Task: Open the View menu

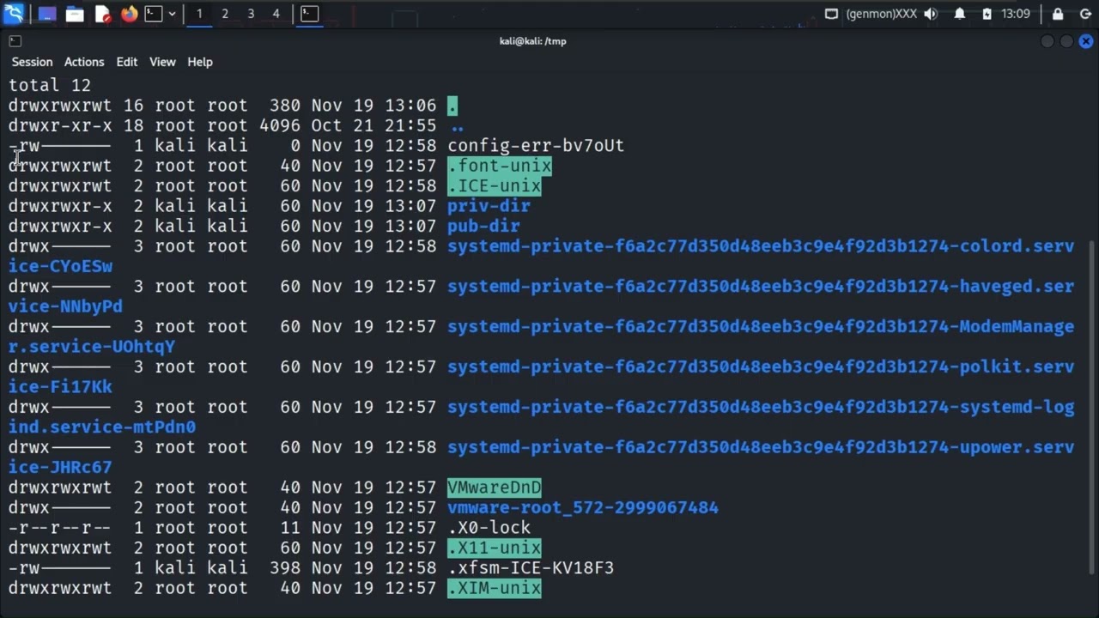Action: click(x=162, y=62)
